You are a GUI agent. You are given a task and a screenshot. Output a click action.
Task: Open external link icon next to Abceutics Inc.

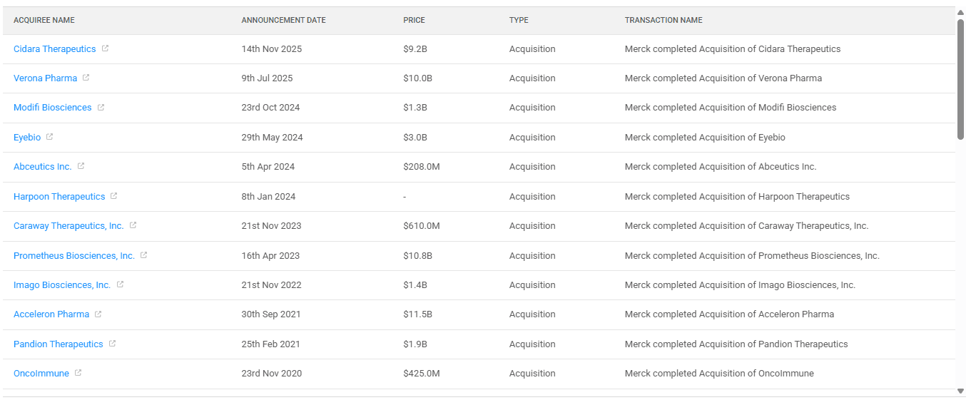coord(81,166)
